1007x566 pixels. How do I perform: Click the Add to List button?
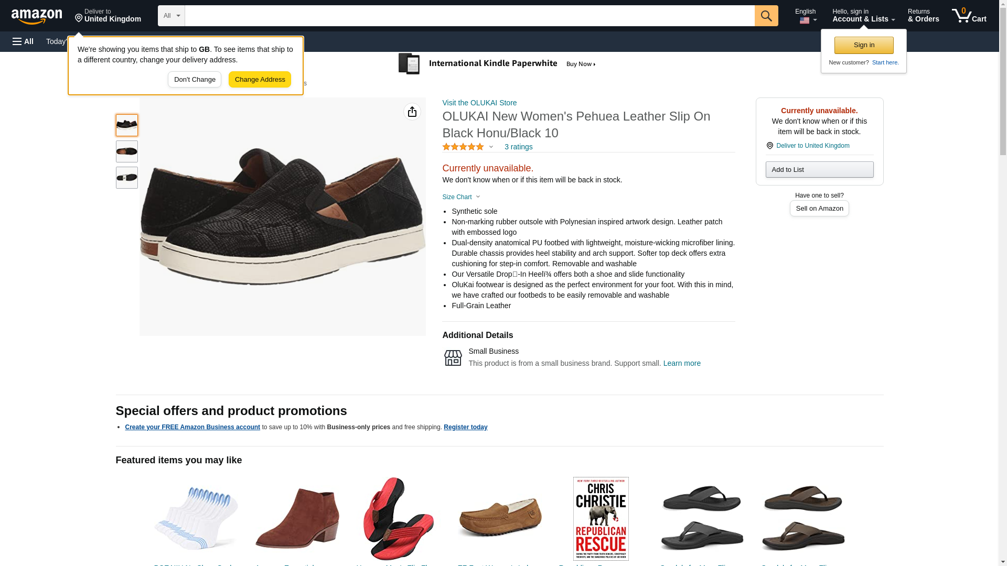(819, 170)
